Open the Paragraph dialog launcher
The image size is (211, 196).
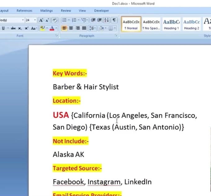tap(116, 36)
